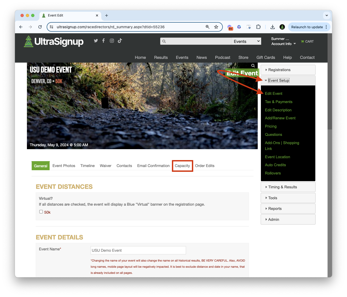Open the Auto Credits link
The width and height of the screenshot is (347, 297).
tap(275, 165)
